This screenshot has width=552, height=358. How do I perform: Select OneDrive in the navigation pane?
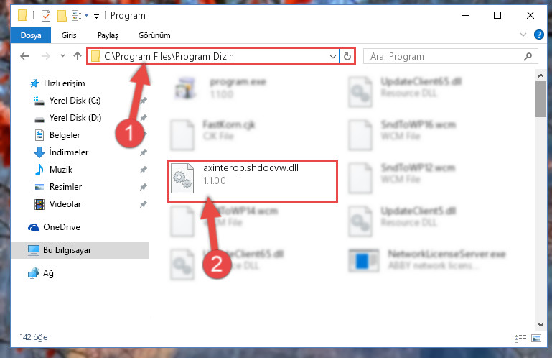click(62, 227)
